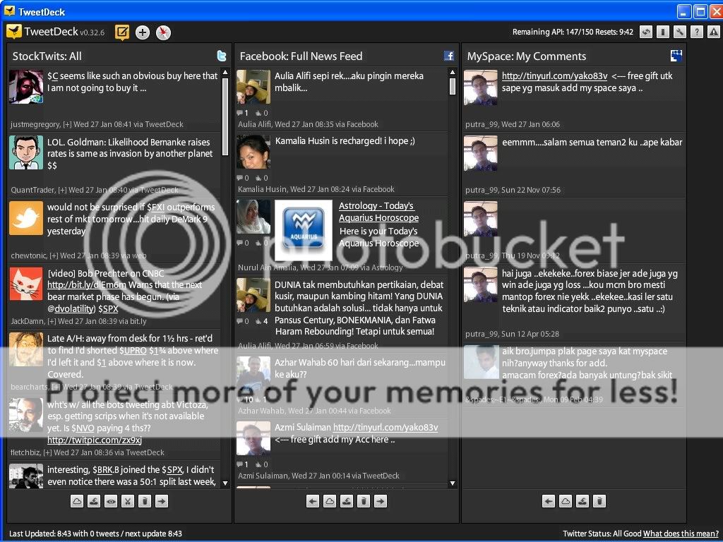Image resolution: width=723 pixels, height=542 pixels.
Task: Open tinyurl link in putra_99 comment
Action: coord(554,76)
